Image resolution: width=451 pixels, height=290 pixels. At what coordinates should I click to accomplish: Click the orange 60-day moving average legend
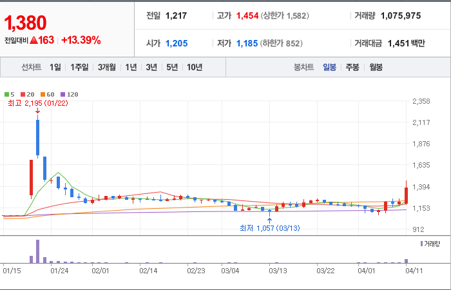(x=47, y=94)
